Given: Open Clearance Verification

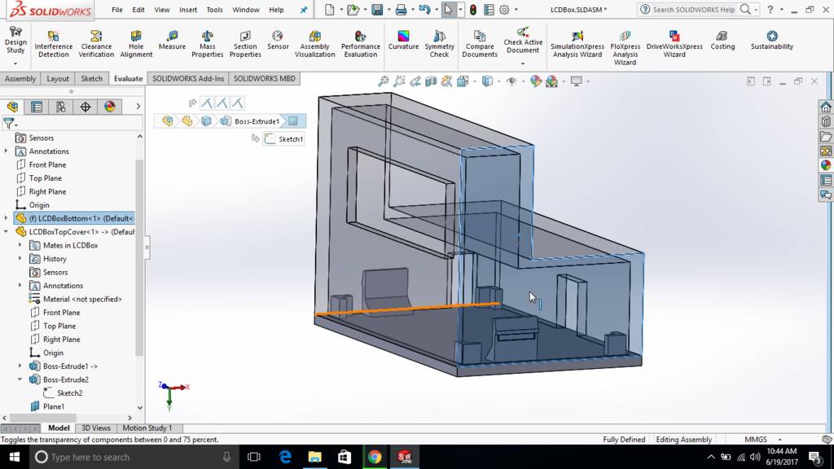Looking at the screenshot, I should click(96, 44).
